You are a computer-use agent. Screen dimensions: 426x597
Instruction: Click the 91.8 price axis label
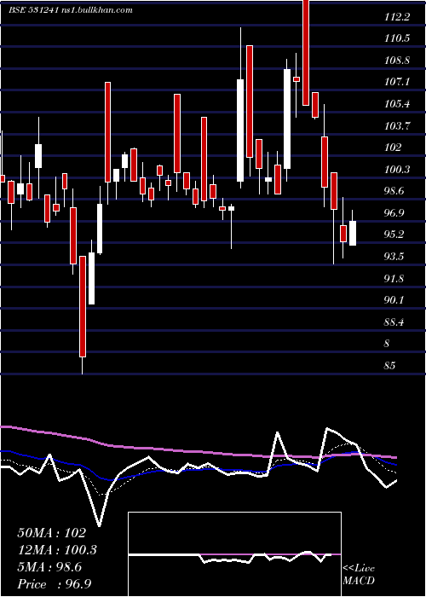[394, 279]
